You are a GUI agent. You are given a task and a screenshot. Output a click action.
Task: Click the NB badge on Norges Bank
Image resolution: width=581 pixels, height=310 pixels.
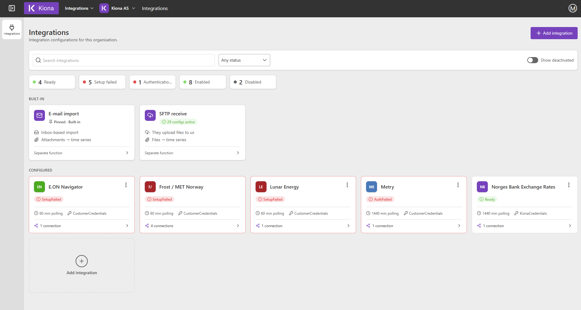click(x=482, y=187)
